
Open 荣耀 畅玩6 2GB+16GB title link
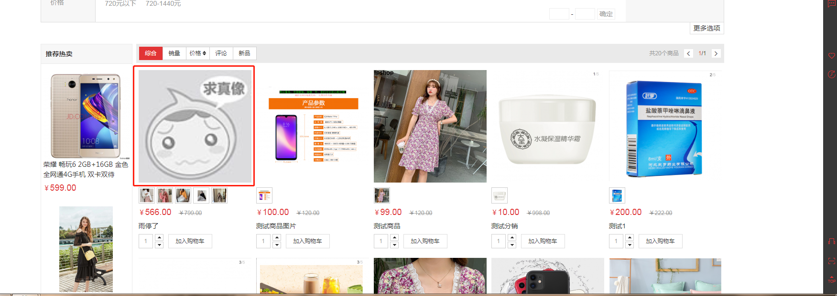point(86,169)
